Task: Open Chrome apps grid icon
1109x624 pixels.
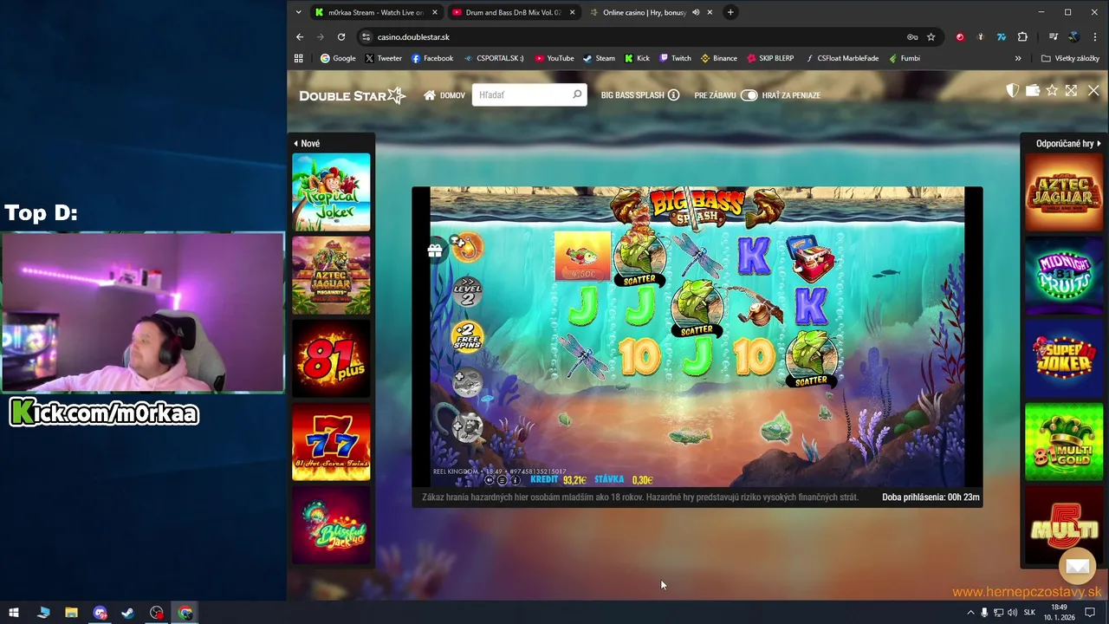Action: [x=299, y=58]
